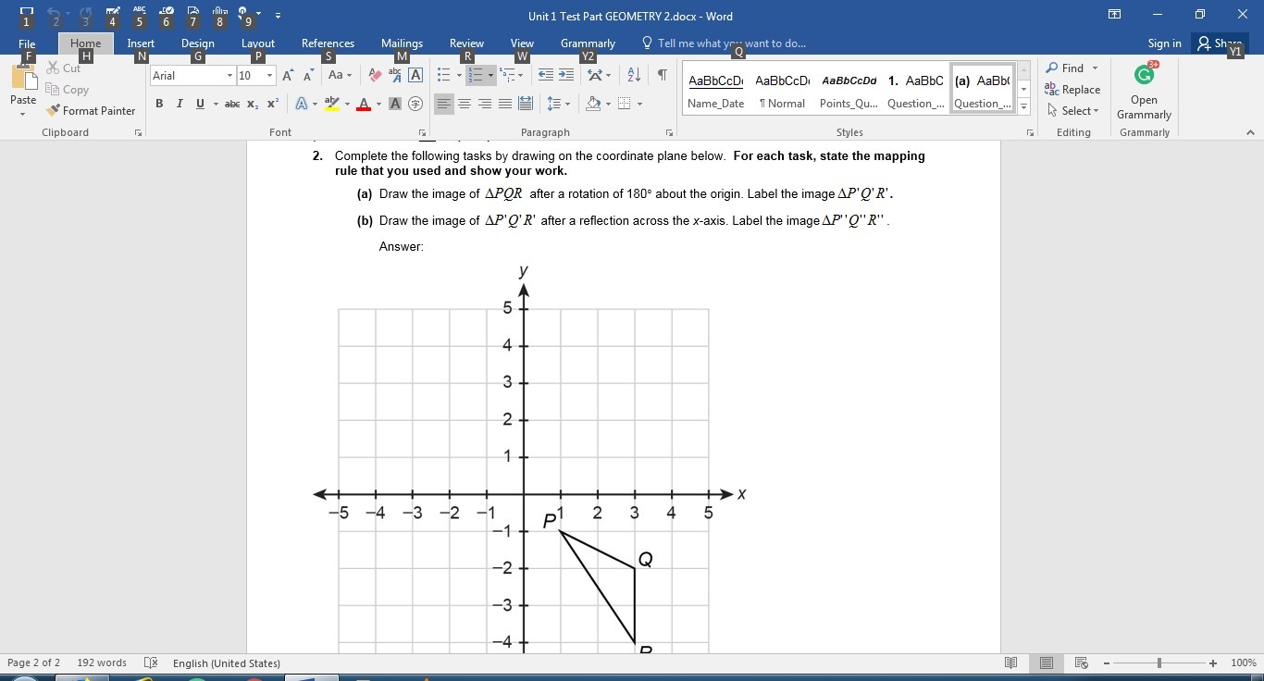Apply the Points_Qu... style
Screen dimensions: 1264x681
pos(849,90)
